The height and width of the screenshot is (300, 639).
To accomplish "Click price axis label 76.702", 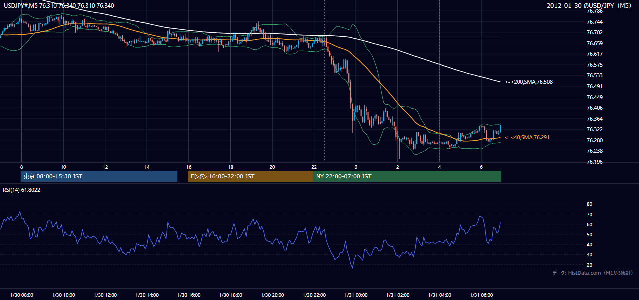I will pyautogui.click(x=594, y=32).
